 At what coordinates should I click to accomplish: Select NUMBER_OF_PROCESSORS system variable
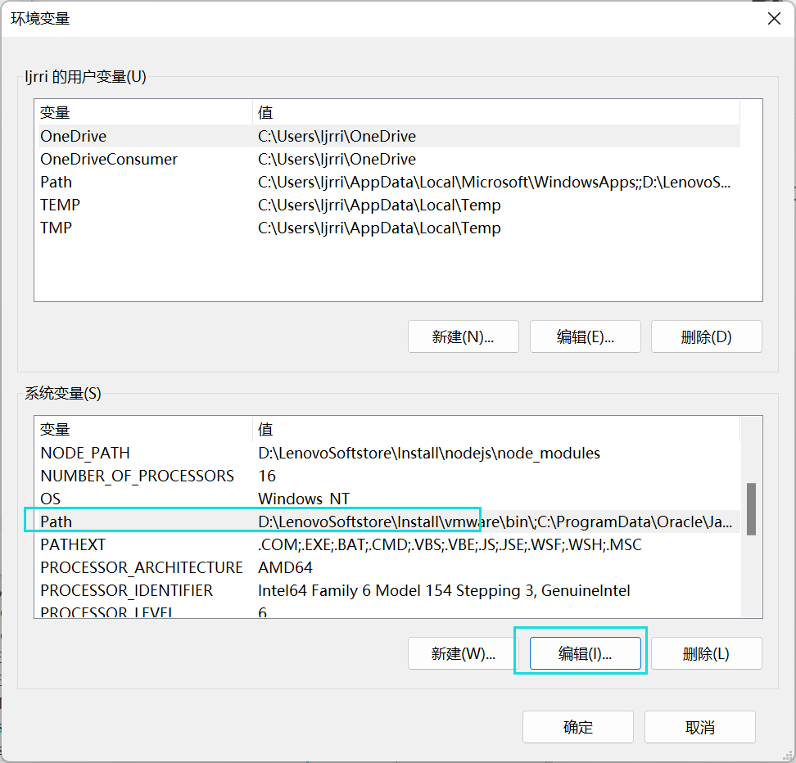coord(389,476)
